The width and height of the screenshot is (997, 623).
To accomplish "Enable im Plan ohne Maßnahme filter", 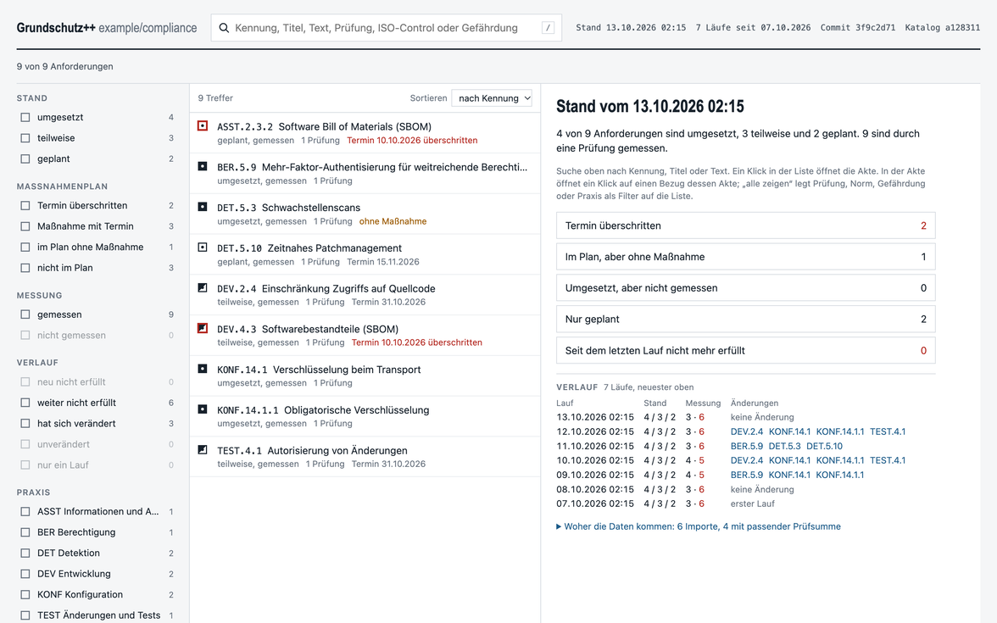I will (25, 248).
